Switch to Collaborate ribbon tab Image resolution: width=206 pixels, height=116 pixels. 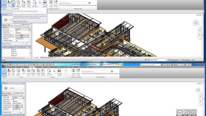click(64, 67)
